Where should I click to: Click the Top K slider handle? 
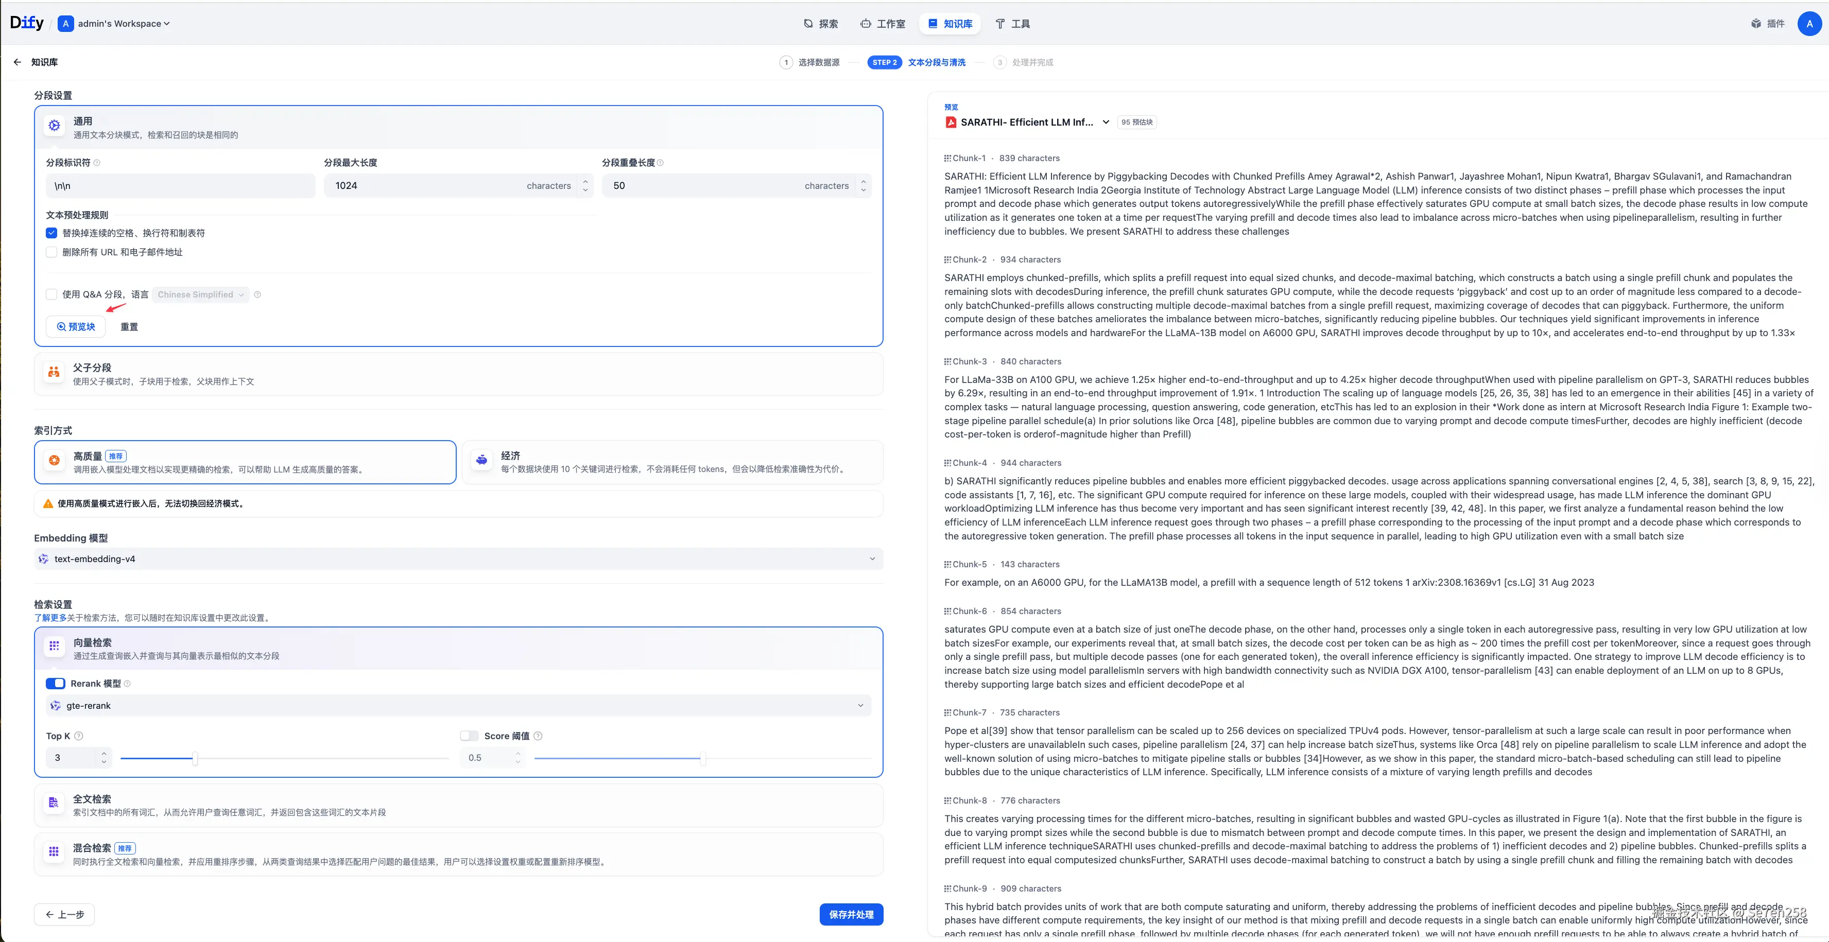pos(195,758)
